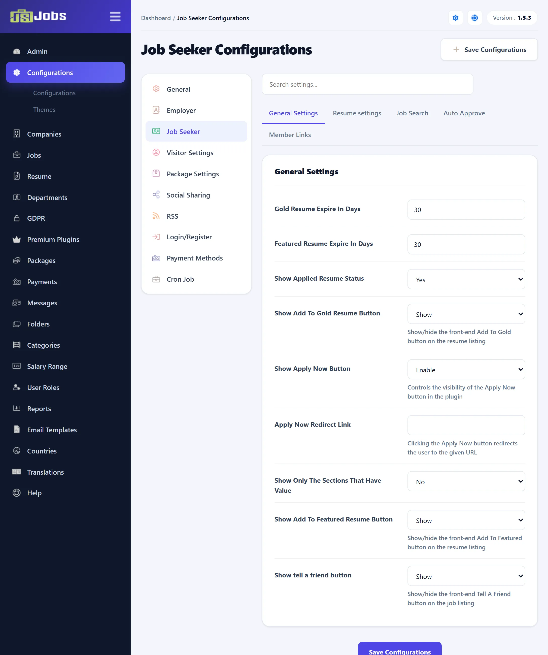Click the Premium Plugins crown icon

17,240
